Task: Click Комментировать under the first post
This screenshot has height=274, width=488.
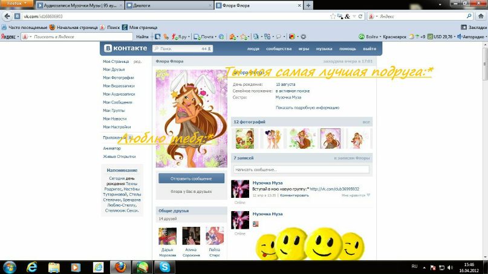Action: [x=294, y=195]
